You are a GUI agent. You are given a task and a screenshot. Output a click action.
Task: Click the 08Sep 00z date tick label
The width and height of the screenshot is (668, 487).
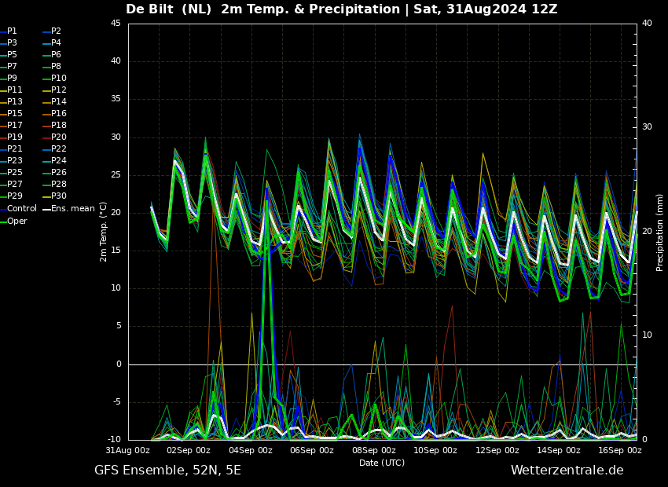coord(373,450)
